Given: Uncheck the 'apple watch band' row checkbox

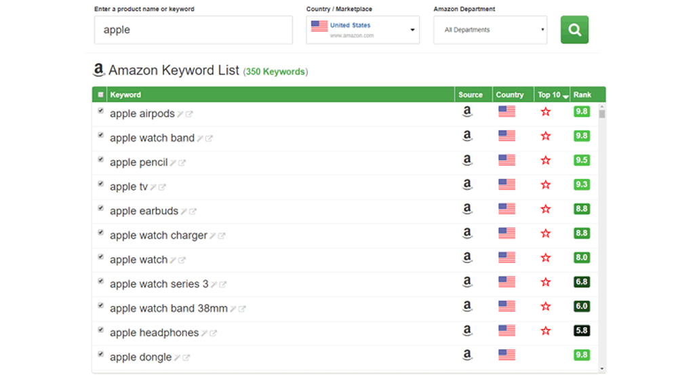Looking at the screenshot, I should pyautogui.click(x=100, y=135).
